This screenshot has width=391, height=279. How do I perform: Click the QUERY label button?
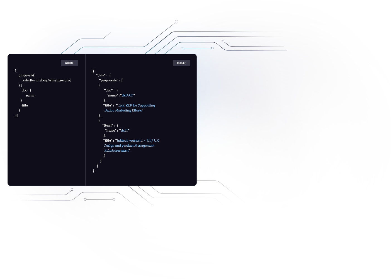(69, 63)
